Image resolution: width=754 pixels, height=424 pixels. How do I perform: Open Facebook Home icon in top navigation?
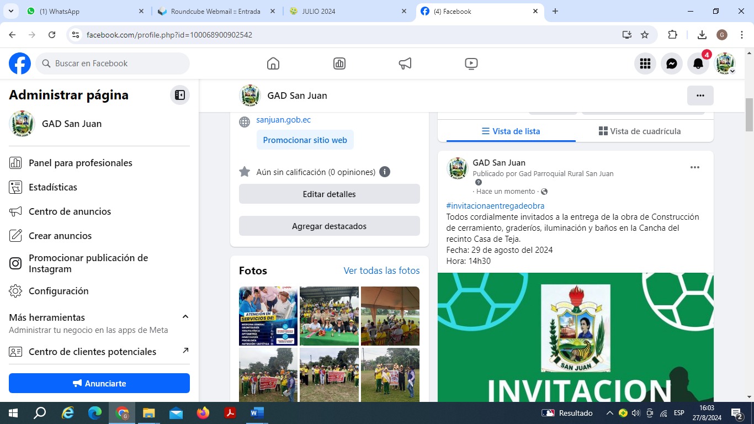273,63
